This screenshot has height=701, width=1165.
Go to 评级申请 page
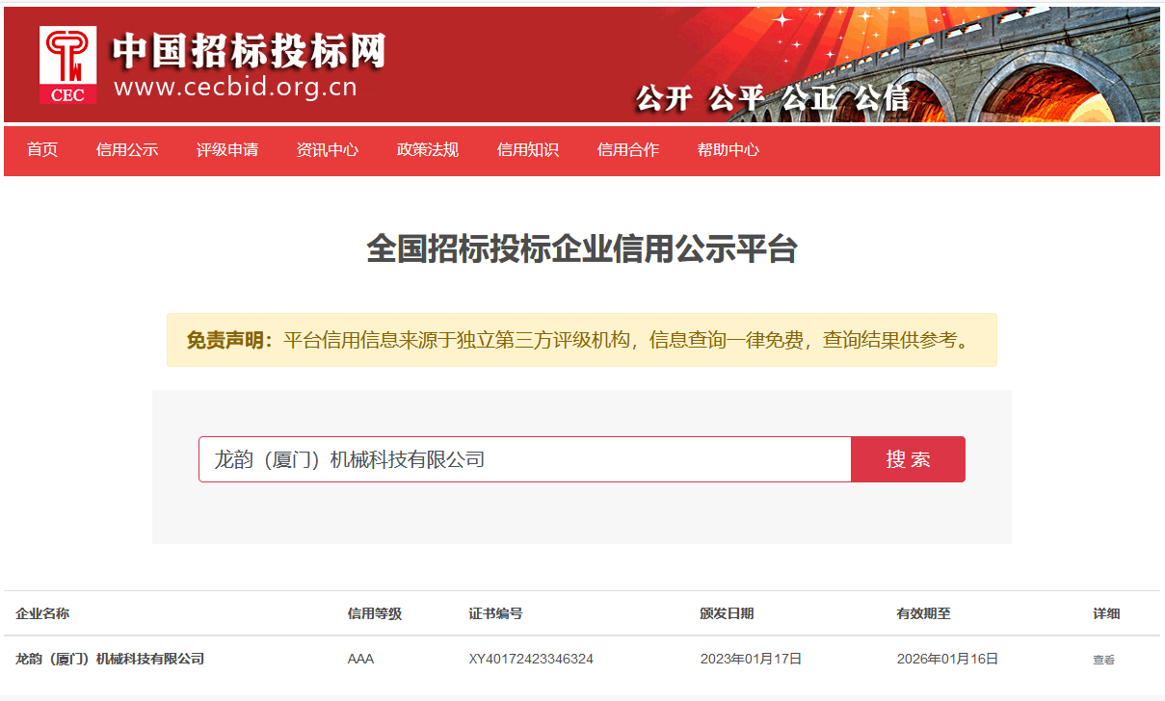click(x=227, y=150)
